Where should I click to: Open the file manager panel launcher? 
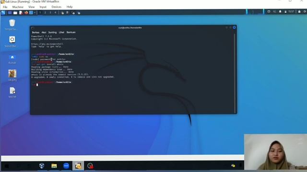[x=15, y=13]
